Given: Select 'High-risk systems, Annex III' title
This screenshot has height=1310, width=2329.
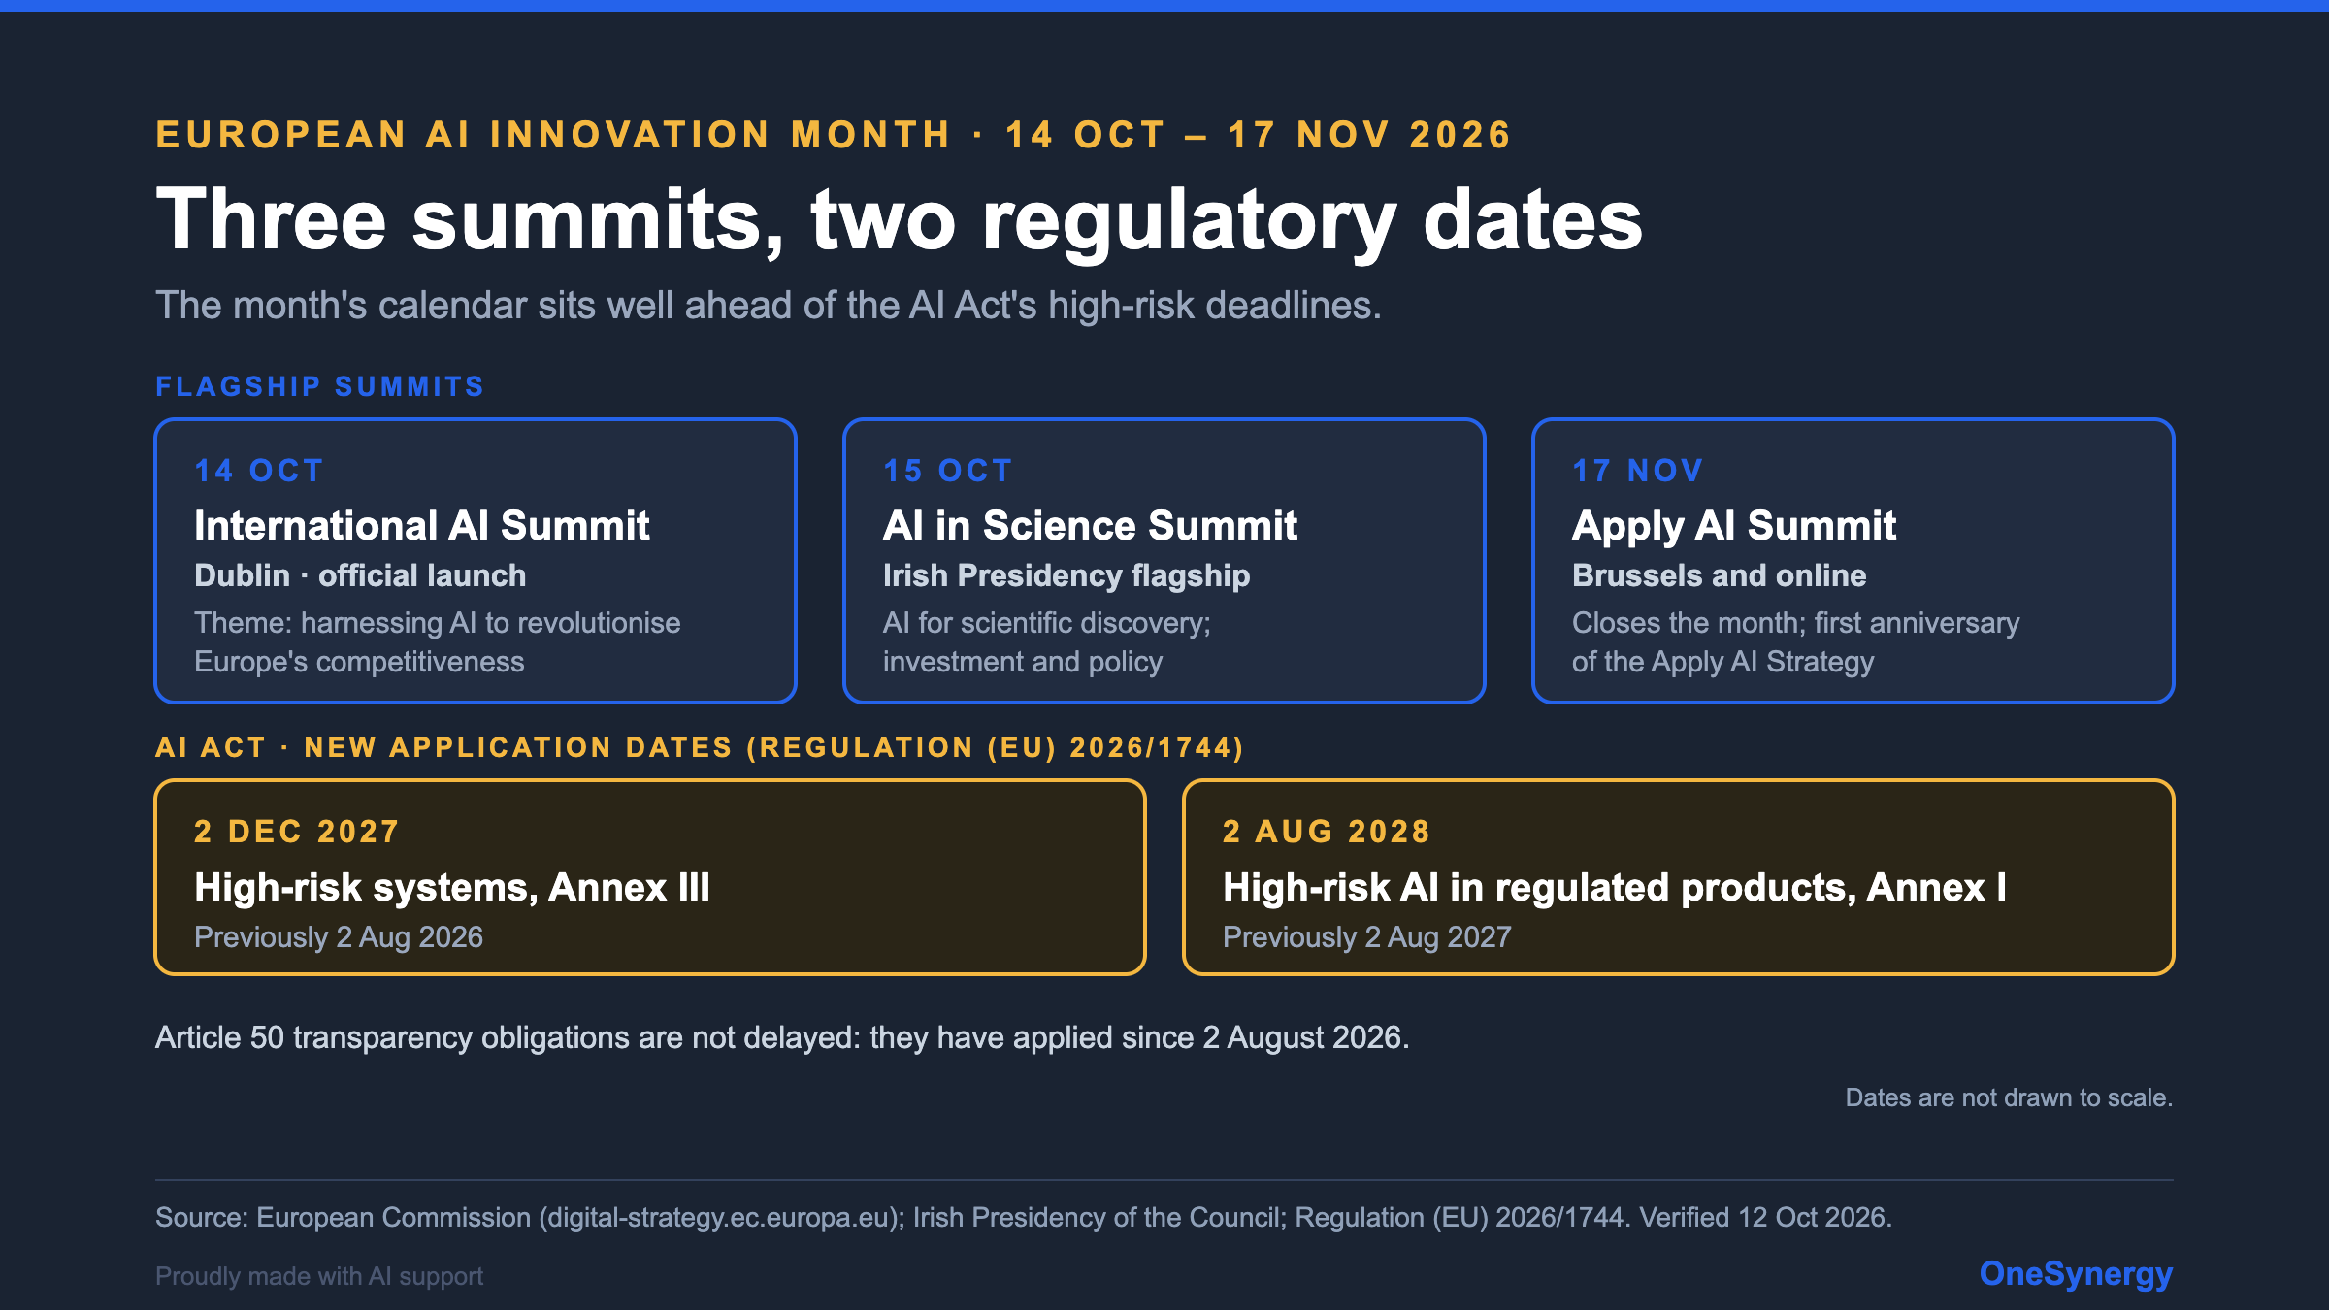Looking at the screenshot, I should click(452, 888).
